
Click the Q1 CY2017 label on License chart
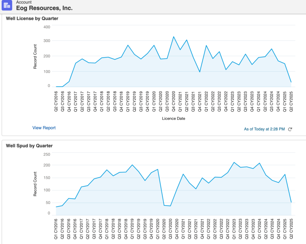point(76,102)
